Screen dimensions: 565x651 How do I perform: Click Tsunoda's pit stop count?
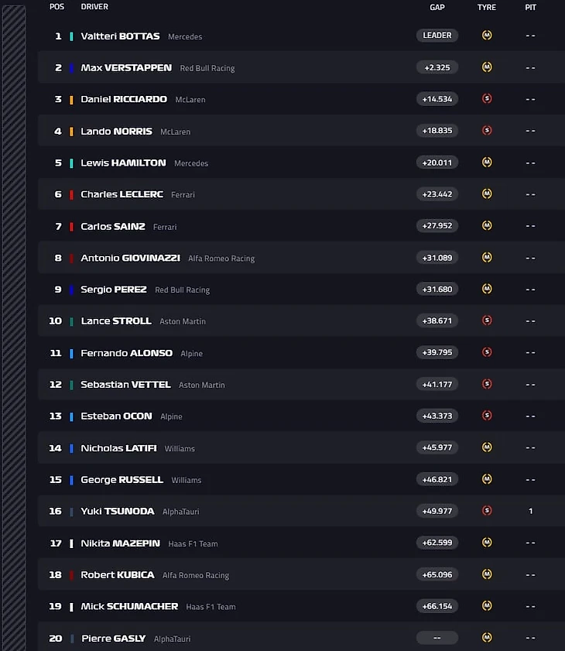coord(531,511)
